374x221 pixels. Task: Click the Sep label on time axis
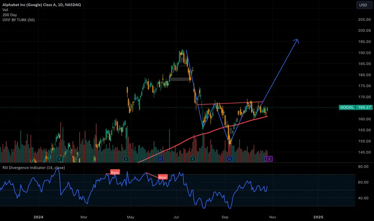point(225,217)
